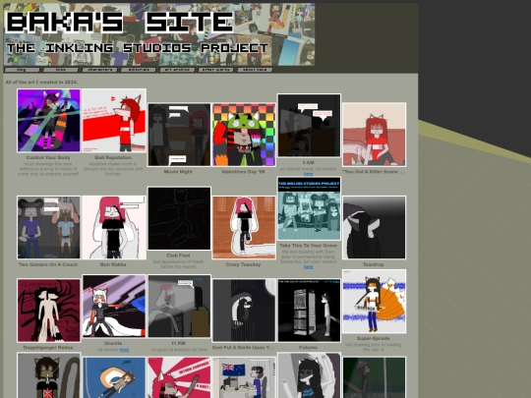View the Super-Sprode artwork thumbnail

[x=375, y=302]
